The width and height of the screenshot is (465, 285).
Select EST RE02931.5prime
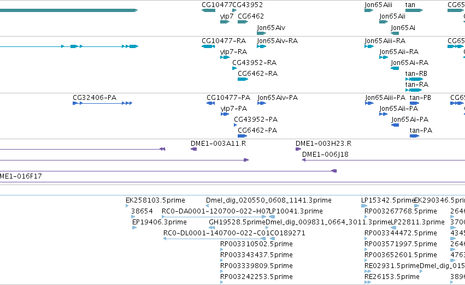pos(392,266)
